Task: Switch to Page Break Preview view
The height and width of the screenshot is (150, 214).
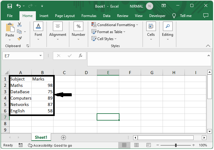Action: [149, 145]
